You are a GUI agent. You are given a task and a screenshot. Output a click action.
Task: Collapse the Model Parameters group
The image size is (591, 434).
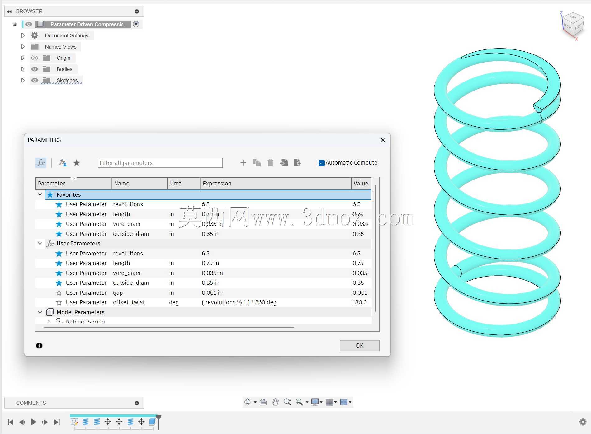click(40, 312)
